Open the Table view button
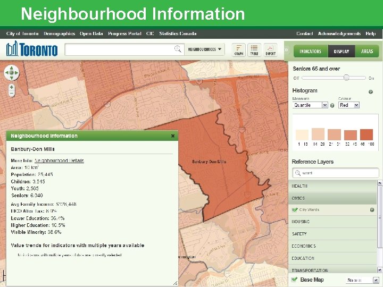This screenshot has width=383, height=287. click(x=254, y=50)
